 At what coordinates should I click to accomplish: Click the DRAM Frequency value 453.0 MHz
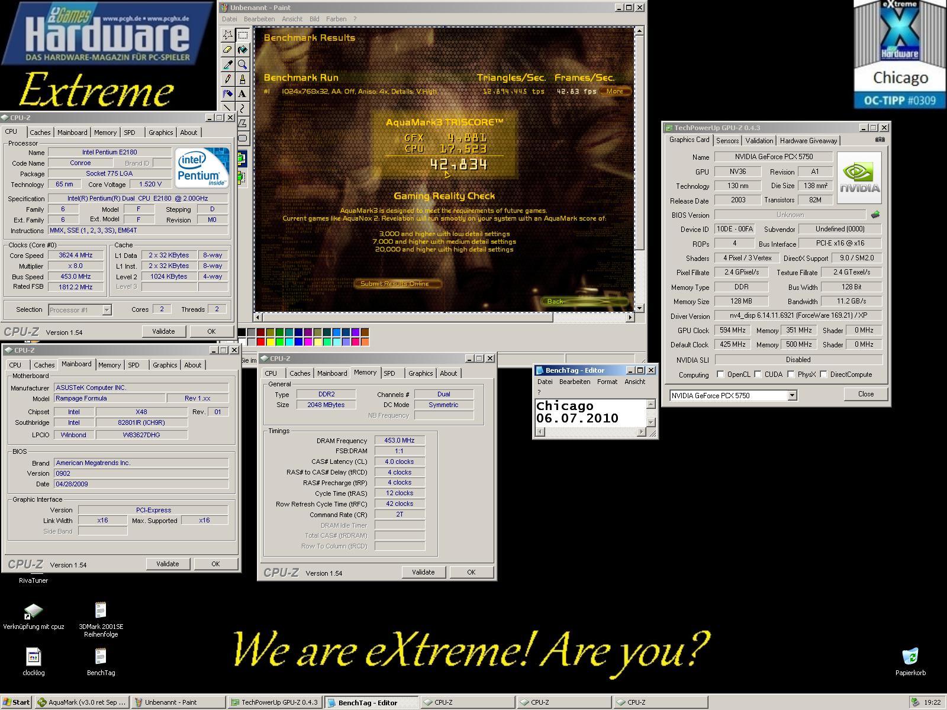(400, 440)
